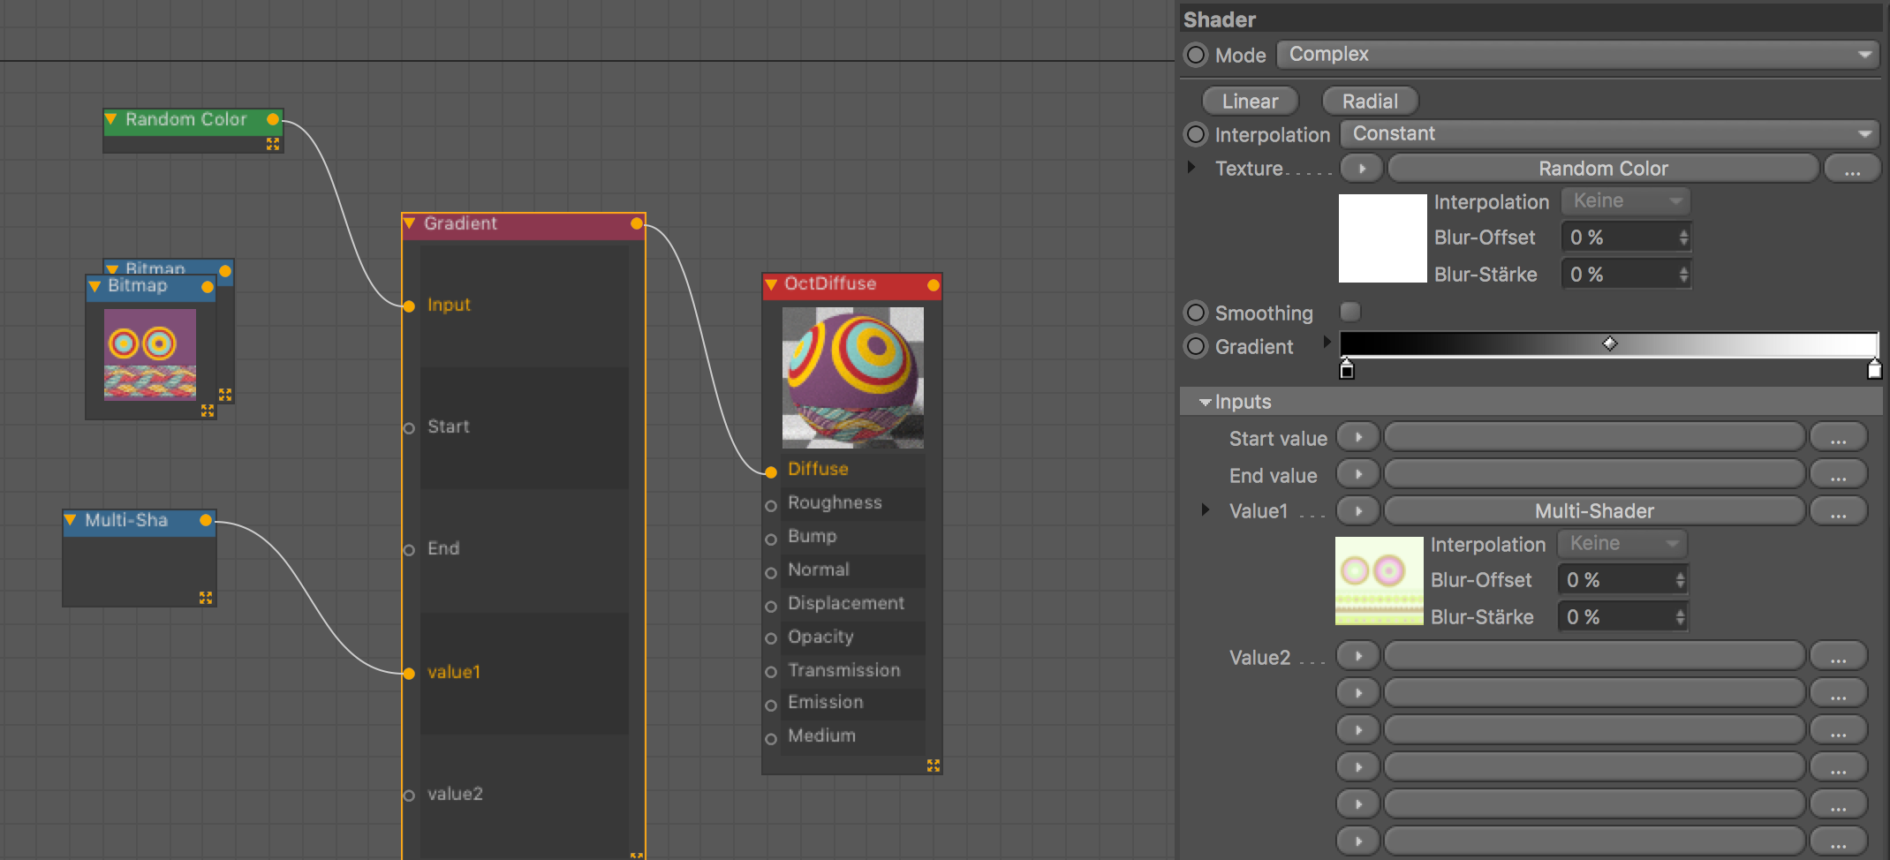
Task: Click the OctDiffuse node's output port
Action: 934,285
